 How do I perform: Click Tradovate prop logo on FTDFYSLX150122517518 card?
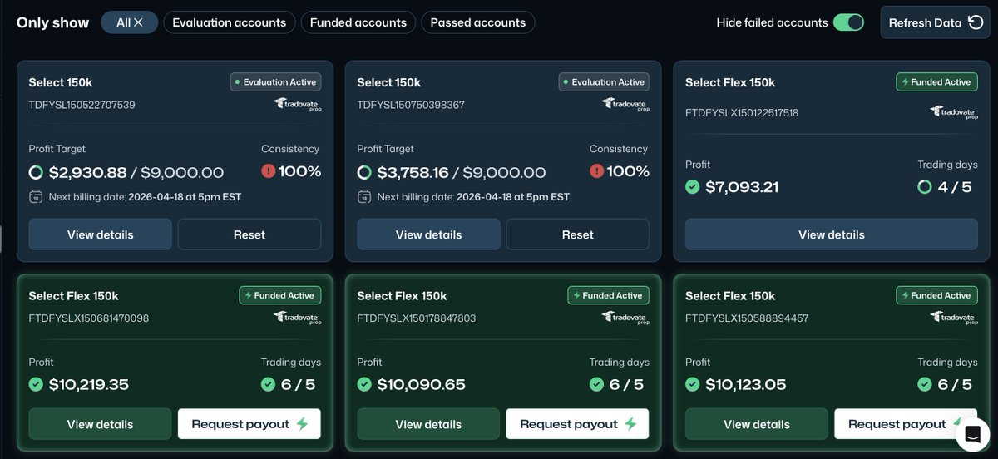(954, 112)
